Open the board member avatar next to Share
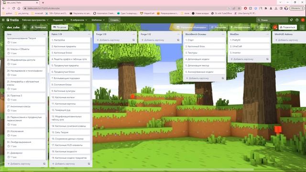This screenshot has height=172, width=306. coord(275,27)
